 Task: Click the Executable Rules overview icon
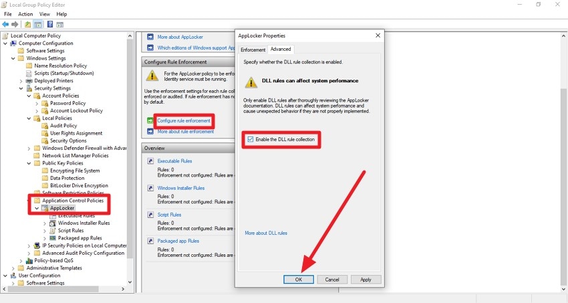[151, 161]
